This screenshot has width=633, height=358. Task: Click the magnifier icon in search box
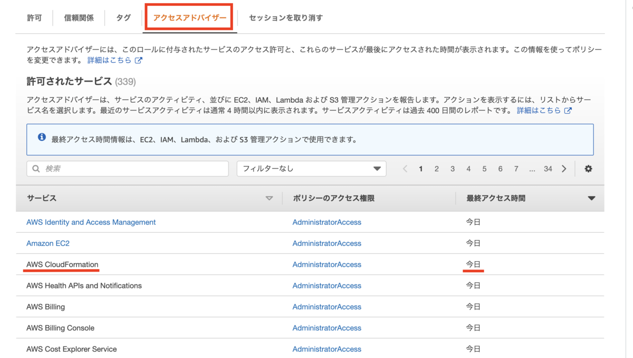coord(36,169)
